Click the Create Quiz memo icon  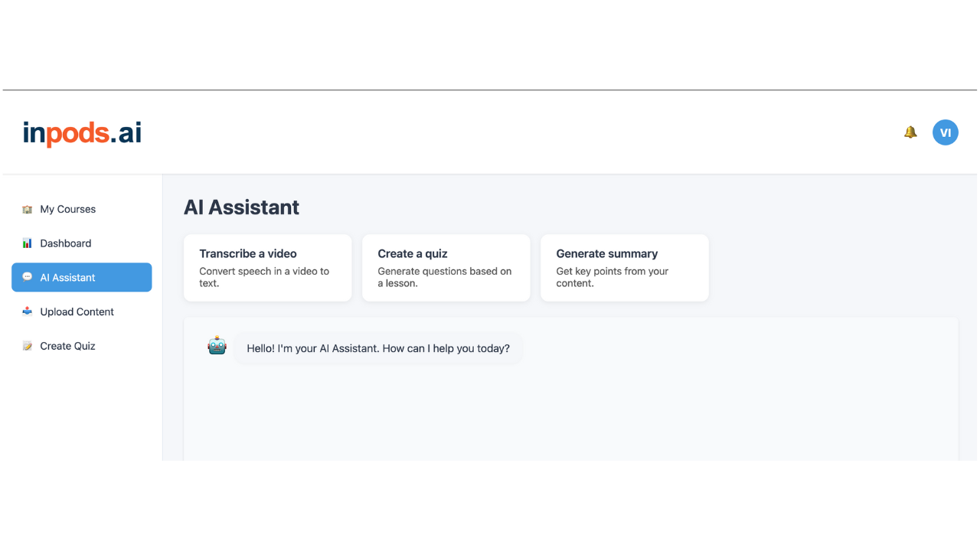tap(28, 346)
